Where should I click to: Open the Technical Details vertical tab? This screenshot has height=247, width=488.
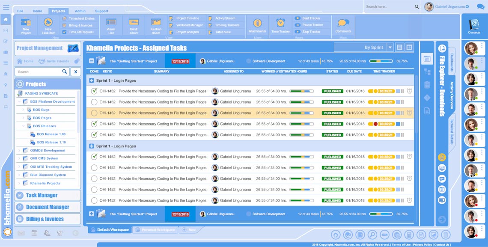452,131
